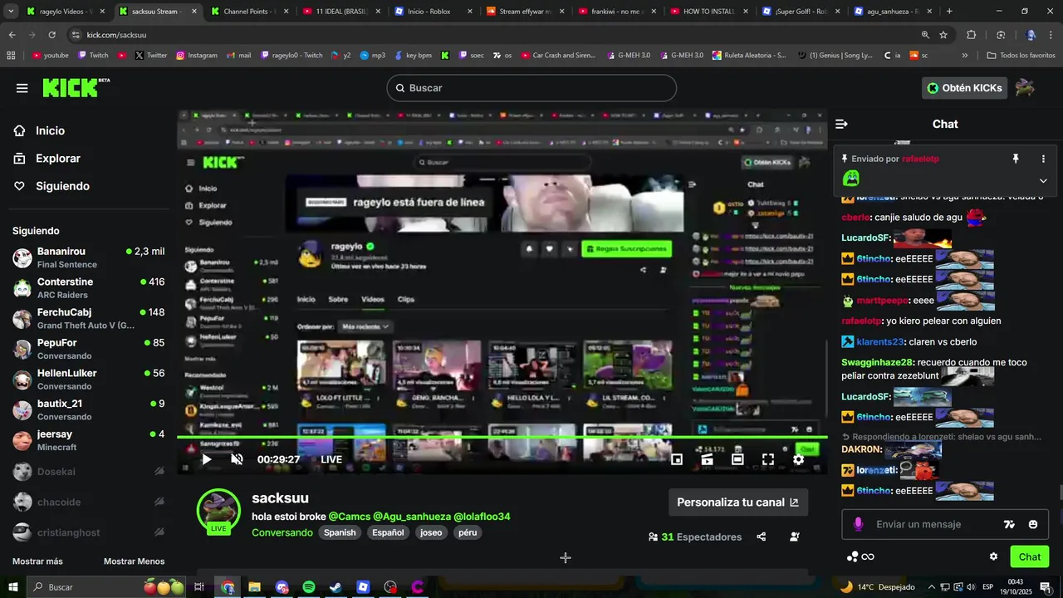Open offline channel chacoide

[x=88, y=502]
